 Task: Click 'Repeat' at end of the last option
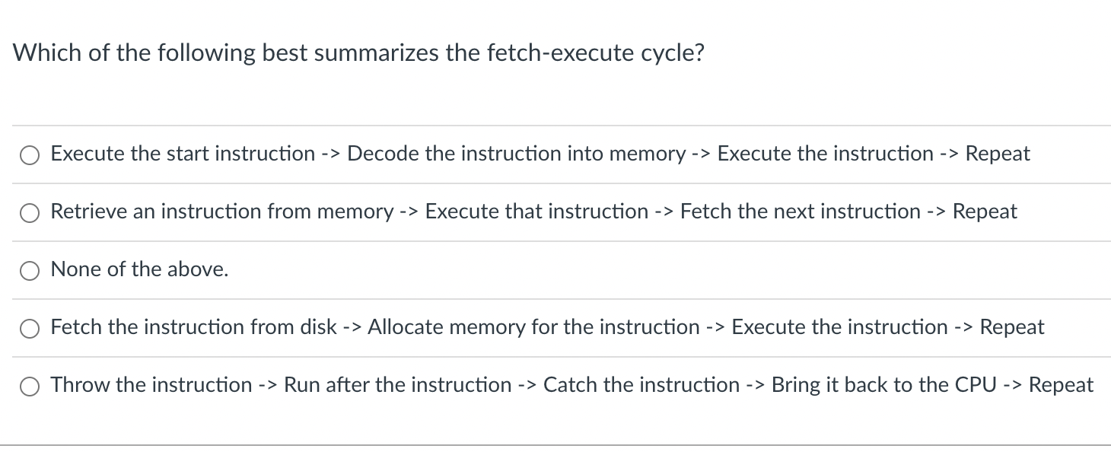pyautogui.click(x=1062, y=385)
